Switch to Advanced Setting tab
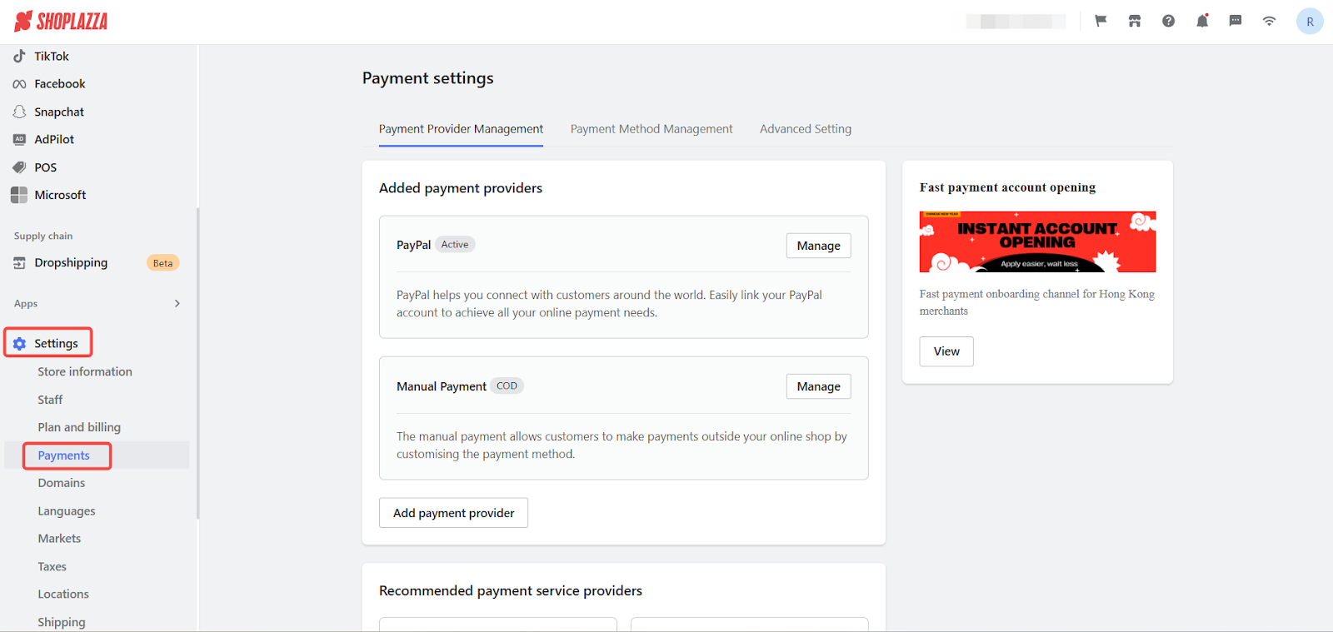This screenshot has height=632, width=1333. point(805,129)
